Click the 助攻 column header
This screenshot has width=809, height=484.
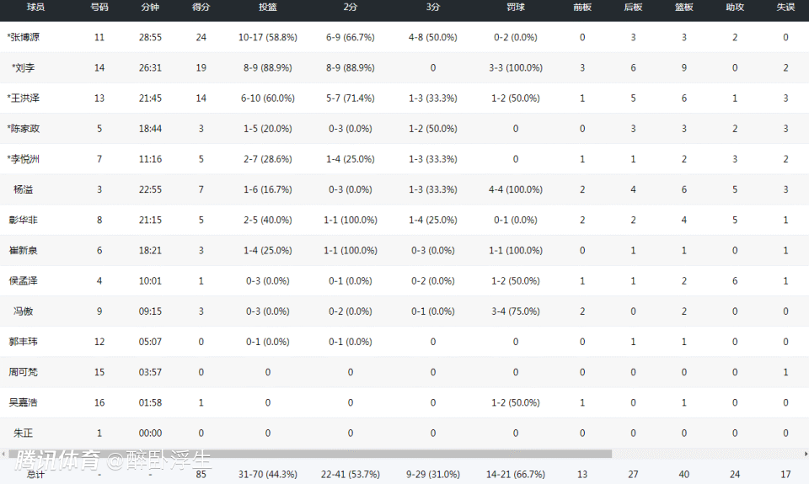coord(735,7)
